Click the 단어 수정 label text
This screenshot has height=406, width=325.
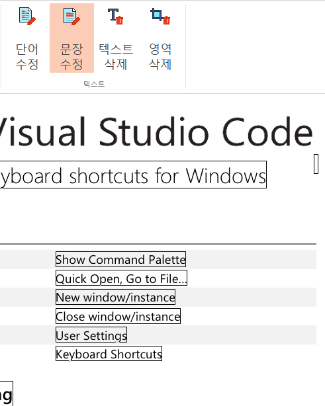click(27, 57)
